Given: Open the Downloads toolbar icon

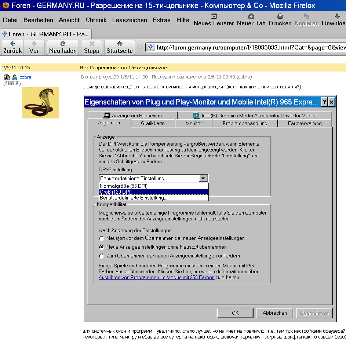Looking at the screenshot, I should [x=337, y=16].
